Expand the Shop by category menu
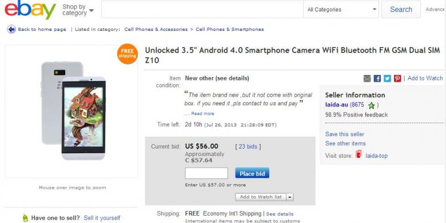 (78, 10)
